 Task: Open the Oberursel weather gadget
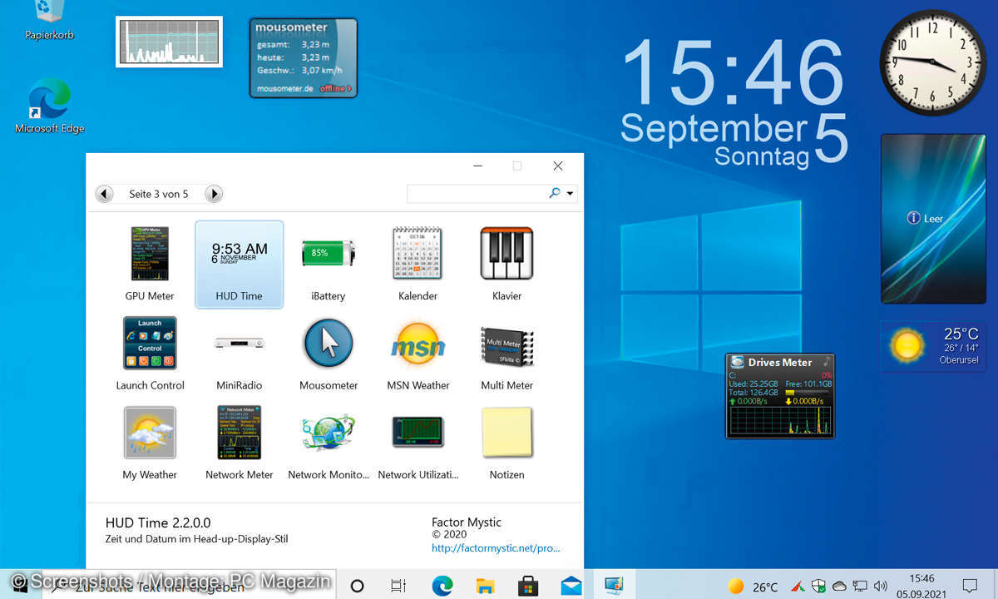tap(933, 345)
